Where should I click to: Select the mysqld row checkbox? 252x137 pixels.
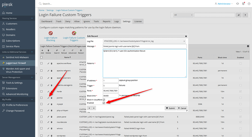coord(42,104)
